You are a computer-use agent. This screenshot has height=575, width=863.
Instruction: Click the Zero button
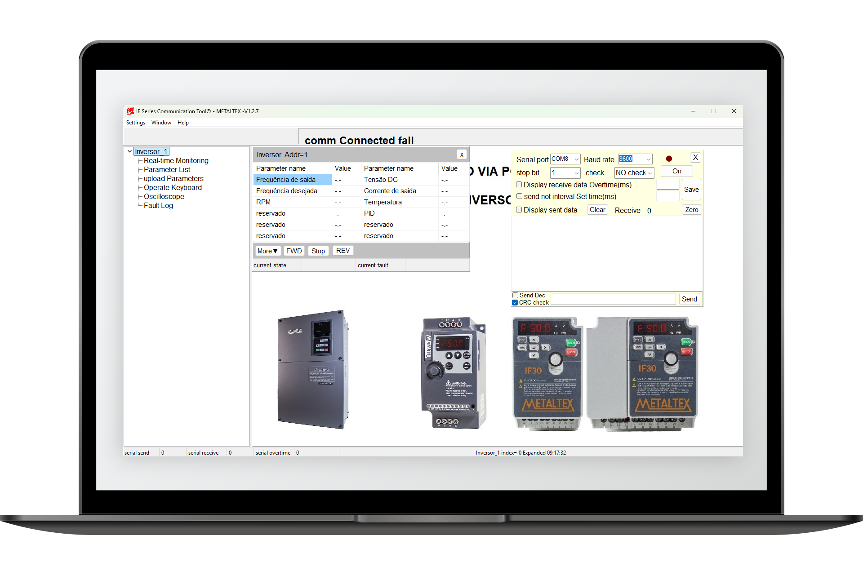[692, 210]
